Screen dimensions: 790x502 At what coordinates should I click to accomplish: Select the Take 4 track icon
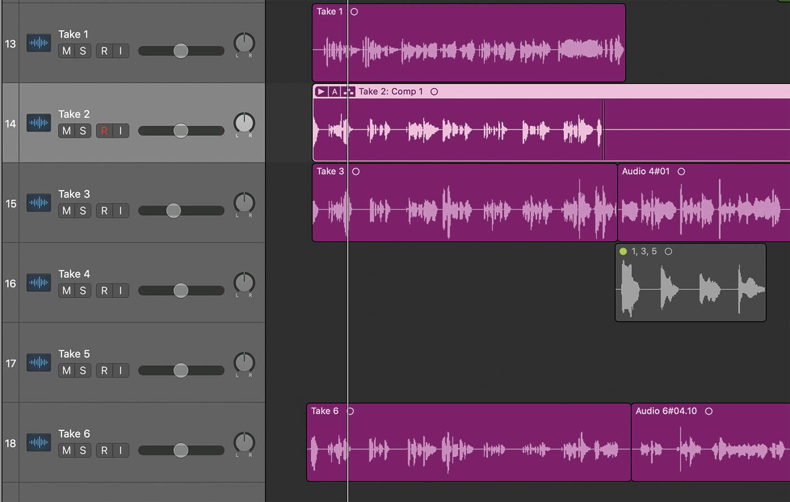point(38,283)
